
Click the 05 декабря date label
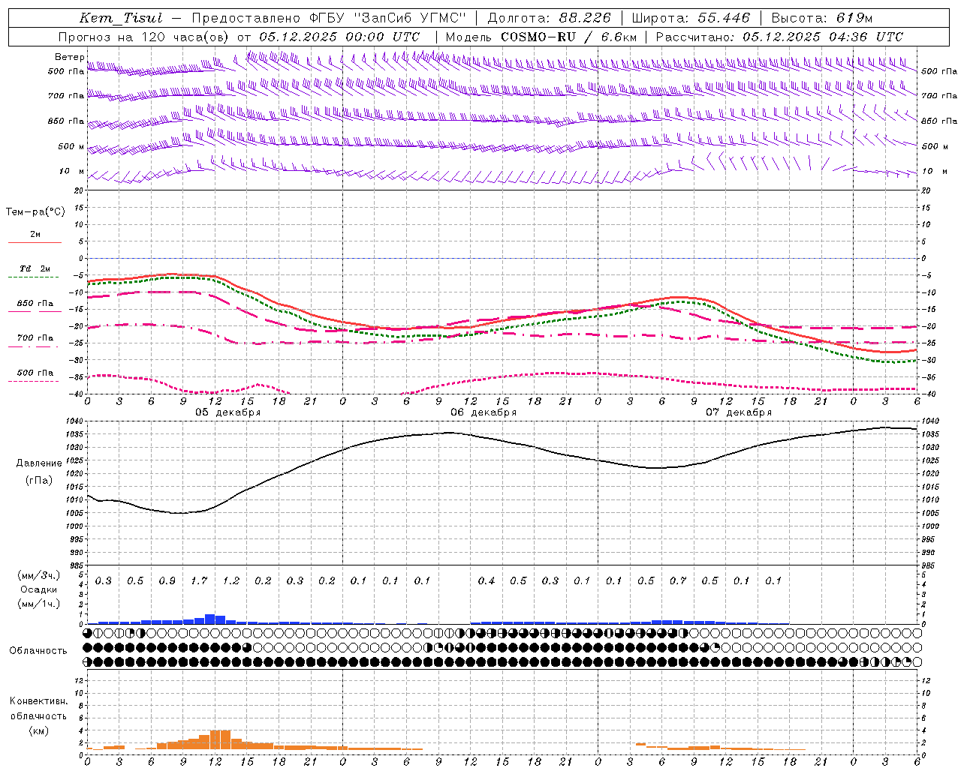tap(228, 412)
